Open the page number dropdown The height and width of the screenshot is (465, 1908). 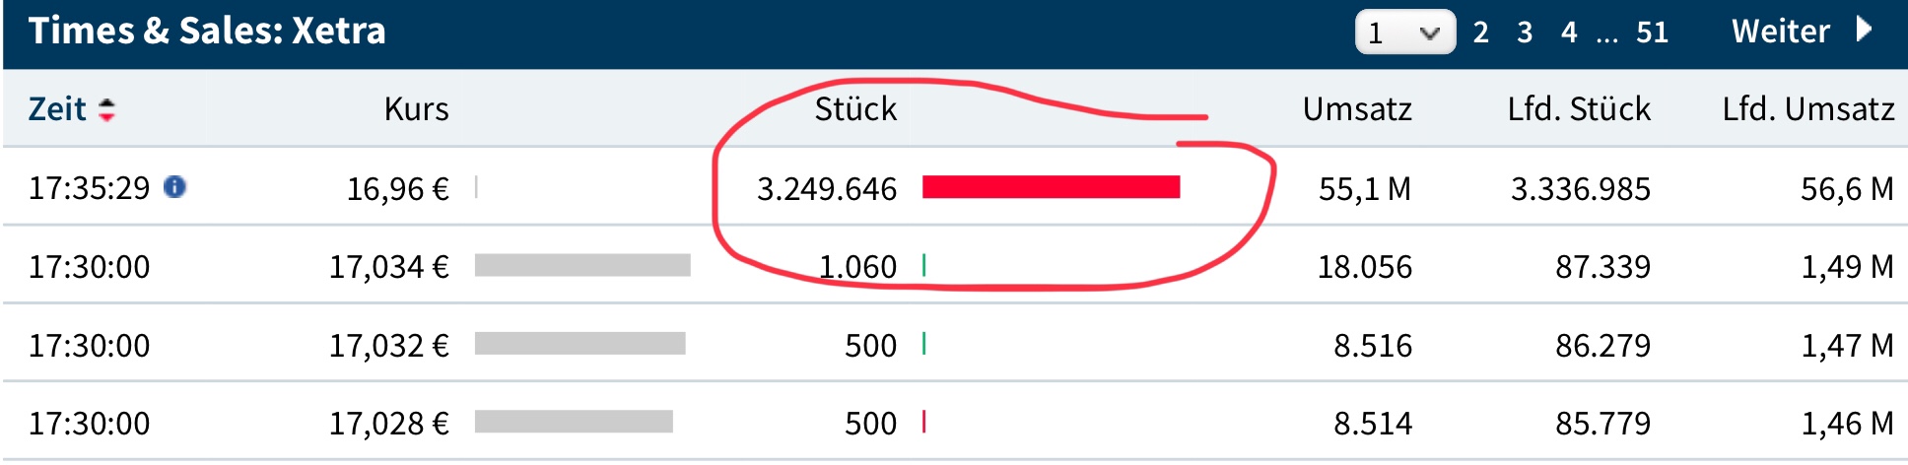1404,33
